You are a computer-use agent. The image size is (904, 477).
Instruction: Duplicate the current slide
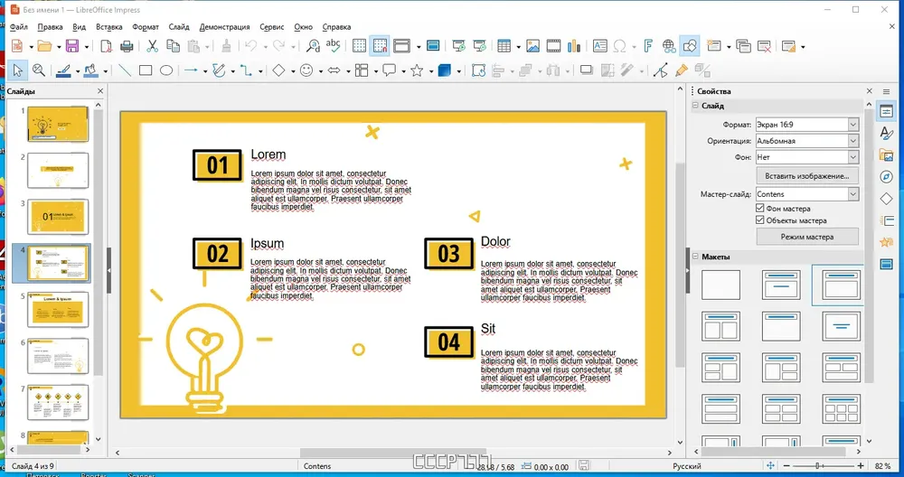click(x=743, y=46)
